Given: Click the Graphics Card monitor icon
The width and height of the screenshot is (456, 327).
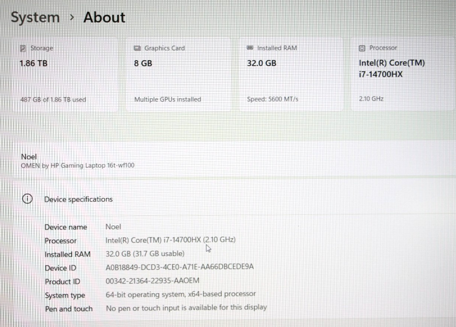Looking at the screenshot, I should tap(137, 48).
